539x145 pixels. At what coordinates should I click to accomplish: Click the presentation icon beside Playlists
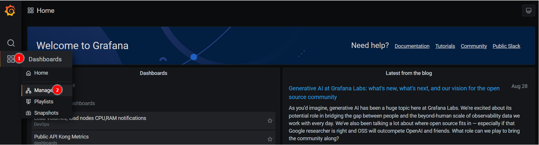pyautogui.click(x=28, y=102)
